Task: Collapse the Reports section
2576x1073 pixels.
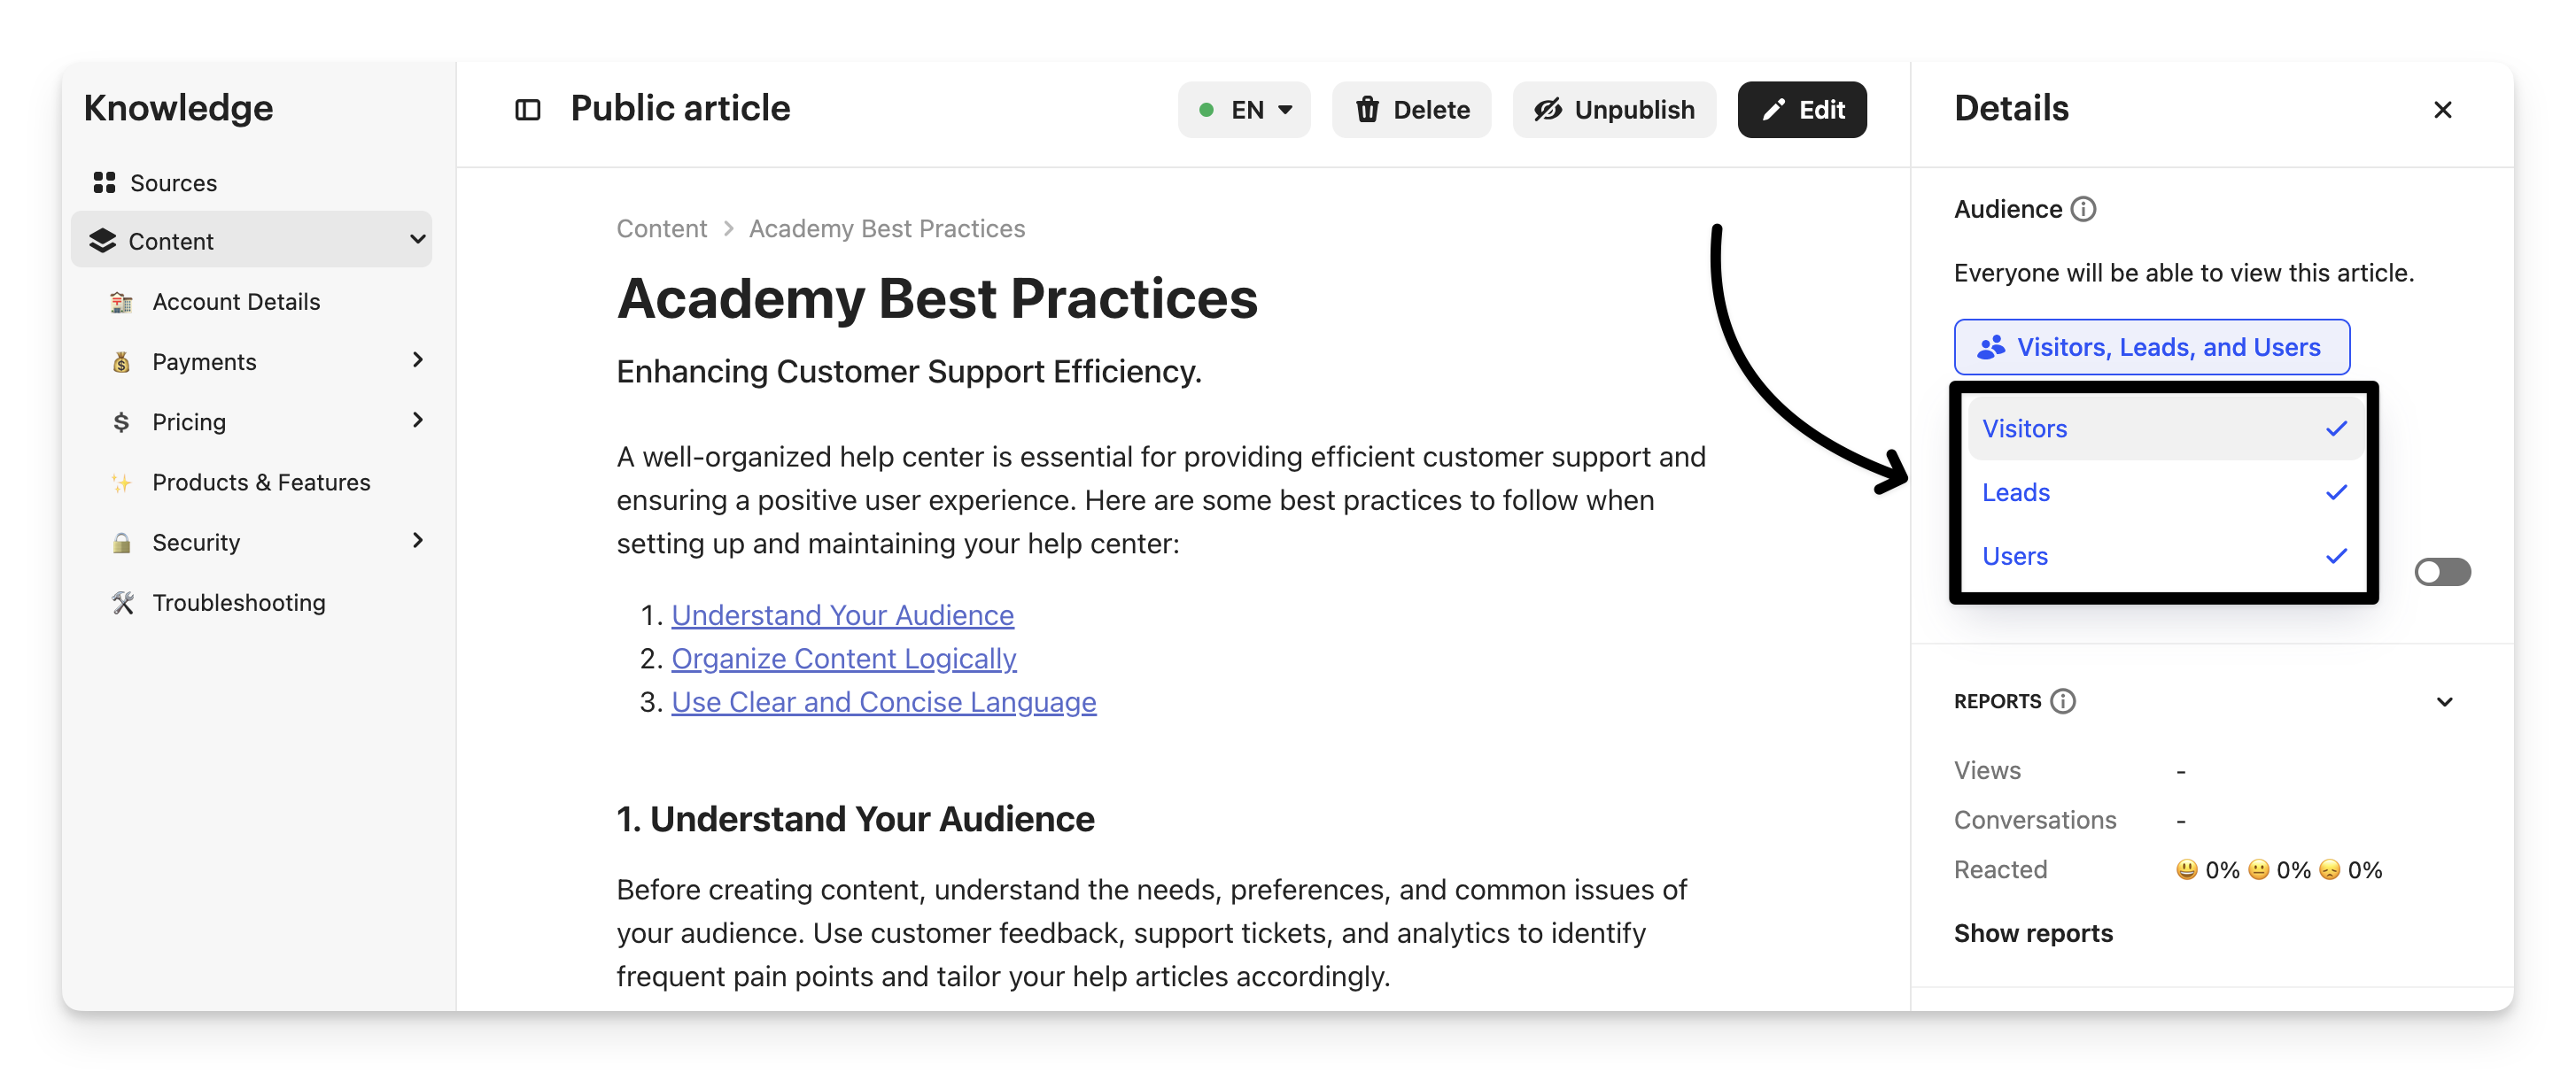Action: 2444,701
